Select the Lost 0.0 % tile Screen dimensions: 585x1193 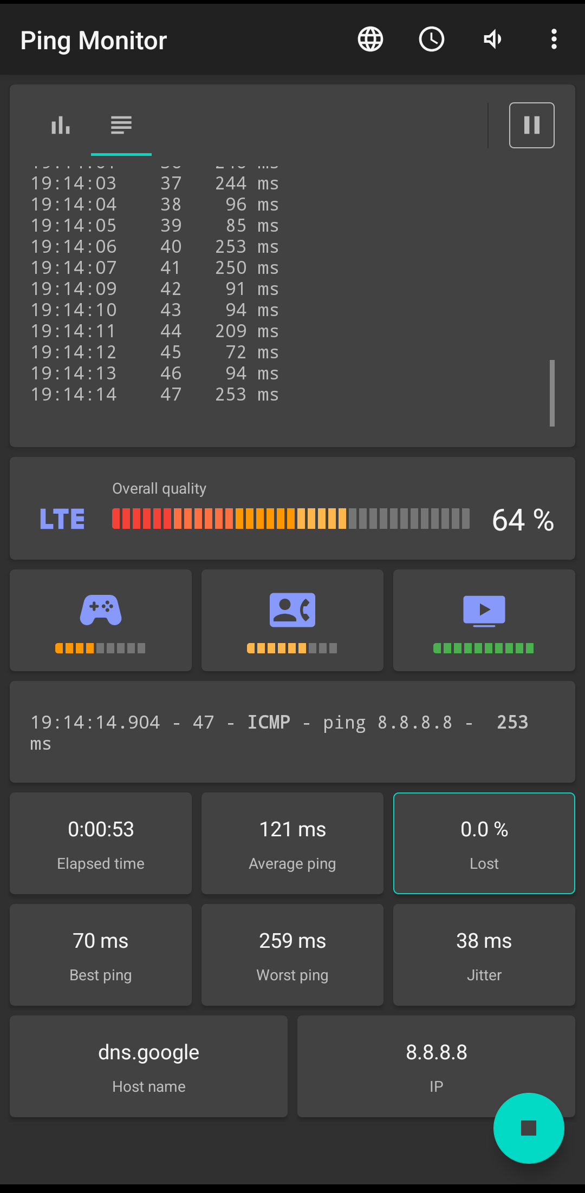tap(484, 843)
